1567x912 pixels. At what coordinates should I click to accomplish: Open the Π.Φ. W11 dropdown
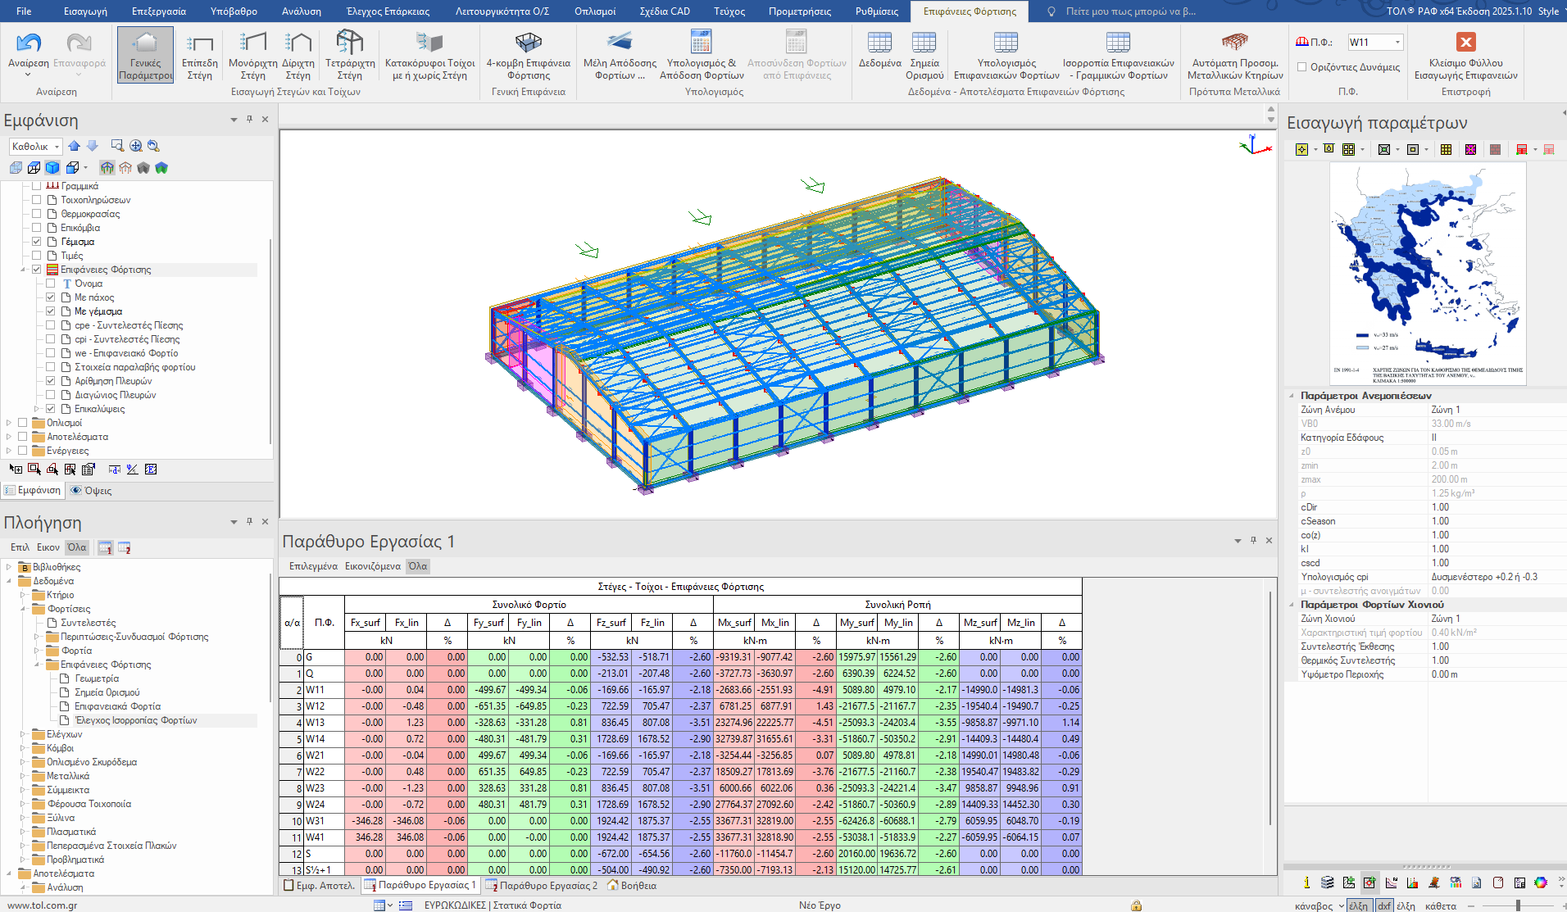[1397, 42]
